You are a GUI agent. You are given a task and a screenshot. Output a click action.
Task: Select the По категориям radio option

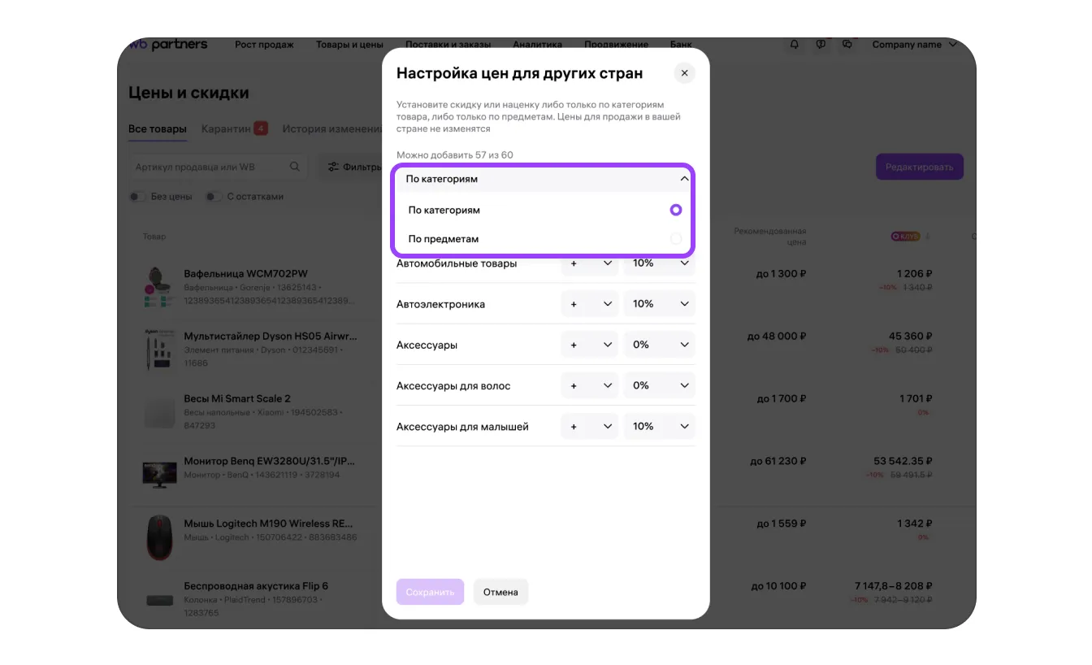tap(675, 210)
